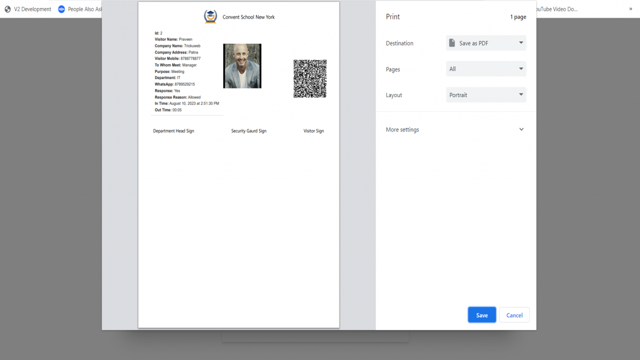Click the PDF file icon in Destination
Screen dimensions: 640x360
tap(452, 43)
